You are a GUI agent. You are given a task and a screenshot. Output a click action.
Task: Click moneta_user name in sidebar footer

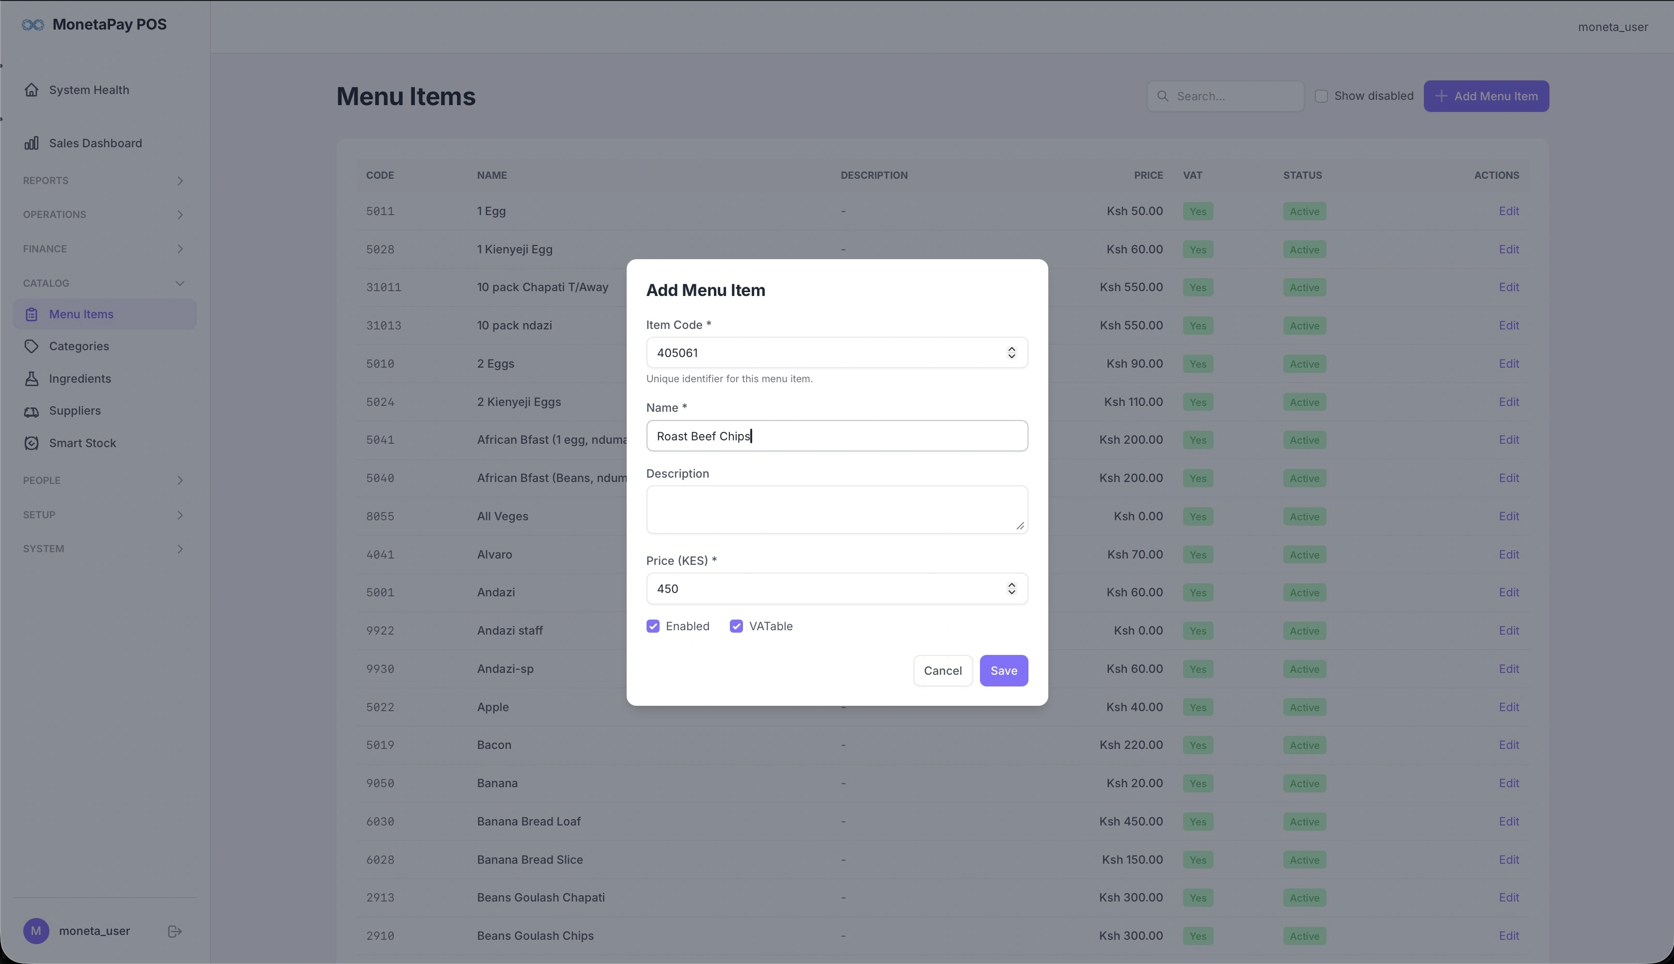(95, 931)
